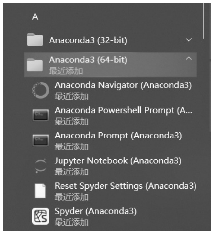Expand the Anaconda3 (32-bit) chevron

click(189, 40)
